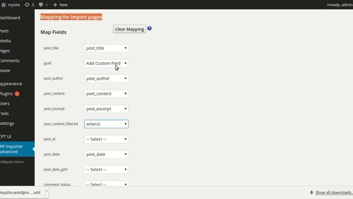Click the post_author field label
The height and width of the screenshot is (199, 353).
[x=54, y=78]
